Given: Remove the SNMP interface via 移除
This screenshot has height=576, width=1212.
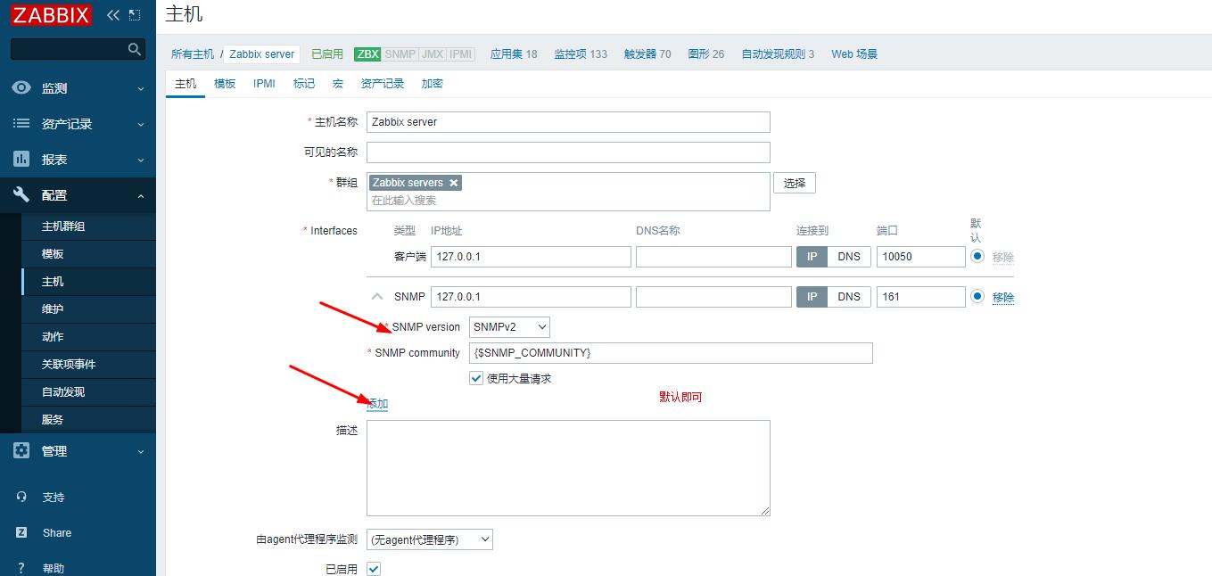Looking at the screenshot, I should click(x=1003, y=297).
